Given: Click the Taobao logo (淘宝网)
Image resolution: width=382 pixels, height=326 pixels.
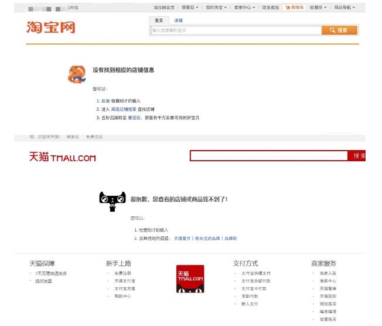Looking at the screenshot, I should 51,27.
